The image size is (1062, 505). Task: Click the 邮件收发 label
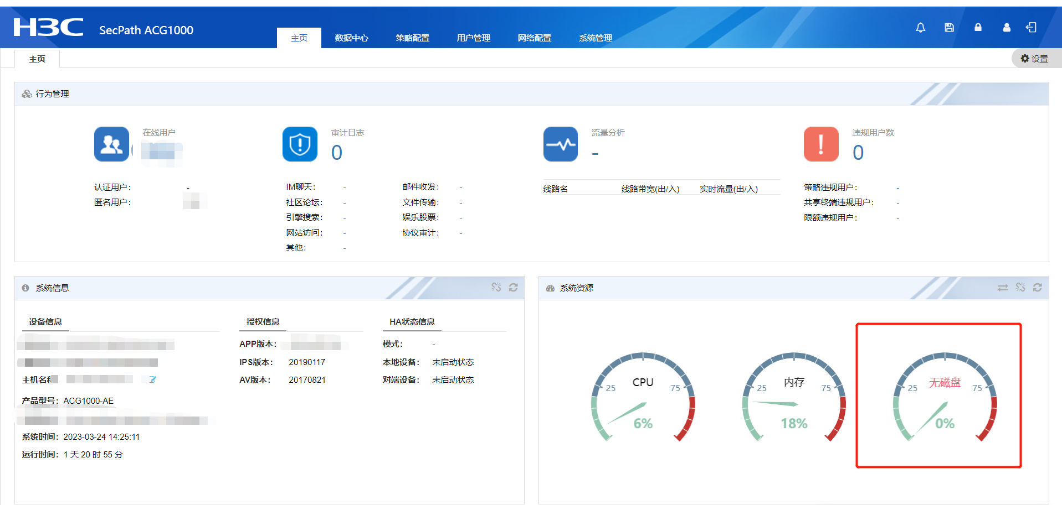(x=420, y=187)
